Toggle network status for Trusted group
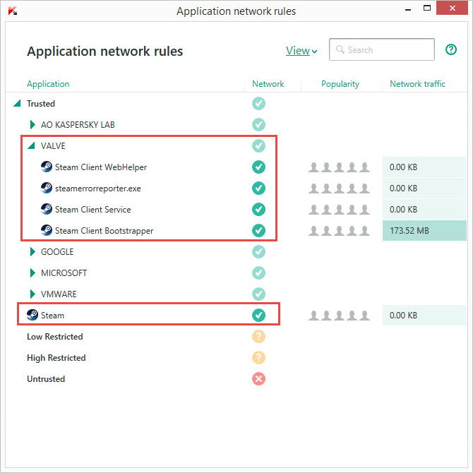The image size is (473, 473). click(x=258, y=104)
